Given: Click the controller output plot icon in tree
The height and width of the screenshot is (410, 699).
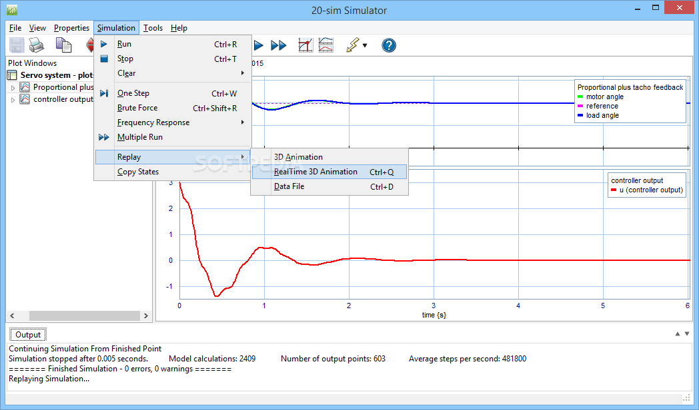Looking at the screenshot, I should (x=25, y=99).
